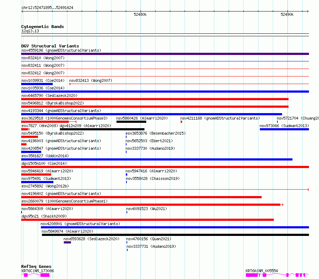Select the nsv832410 (Wong2007) variant label
Screen dimensions: 319x279
click(43, 58)
